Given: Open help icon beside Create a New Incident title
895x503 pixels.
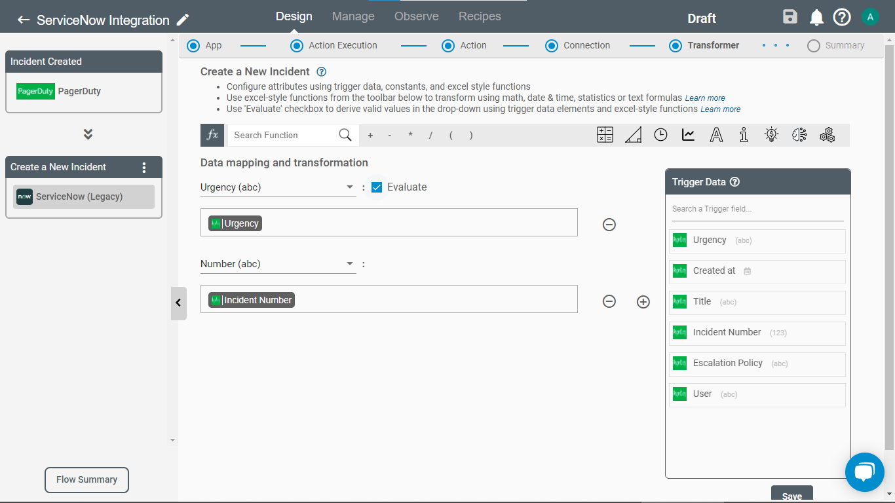Looking at the screenshot, I should click(321, 71).
